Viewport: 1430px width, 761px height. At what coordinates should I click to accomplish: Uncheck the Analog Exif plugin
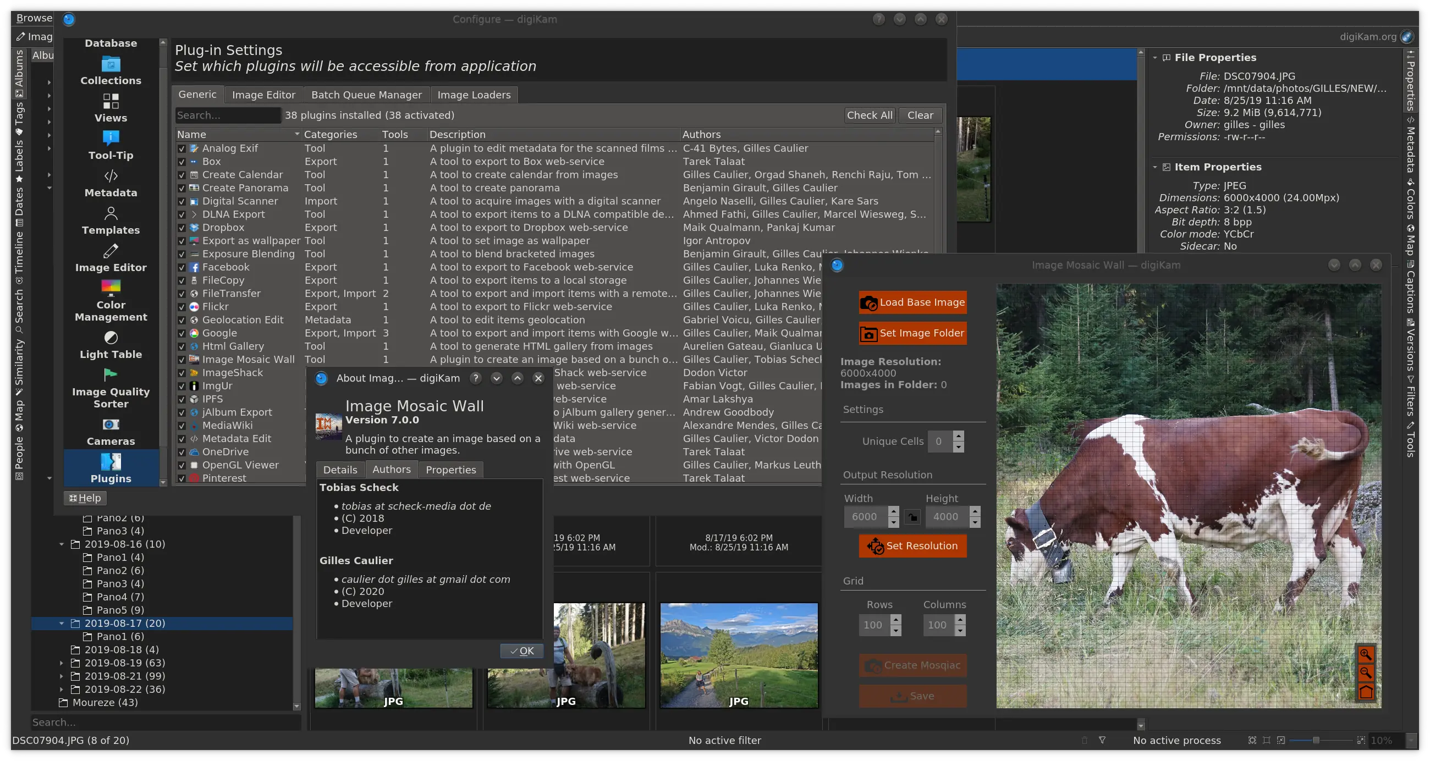click(x=182, y=148)
